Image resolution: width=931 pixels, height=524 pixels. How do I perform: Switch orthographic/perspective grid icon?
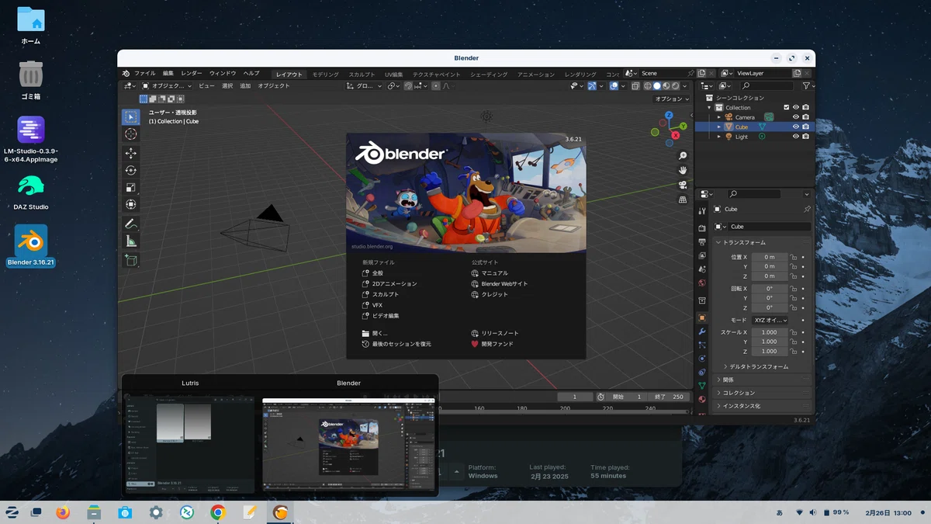[x=683, y=200]
